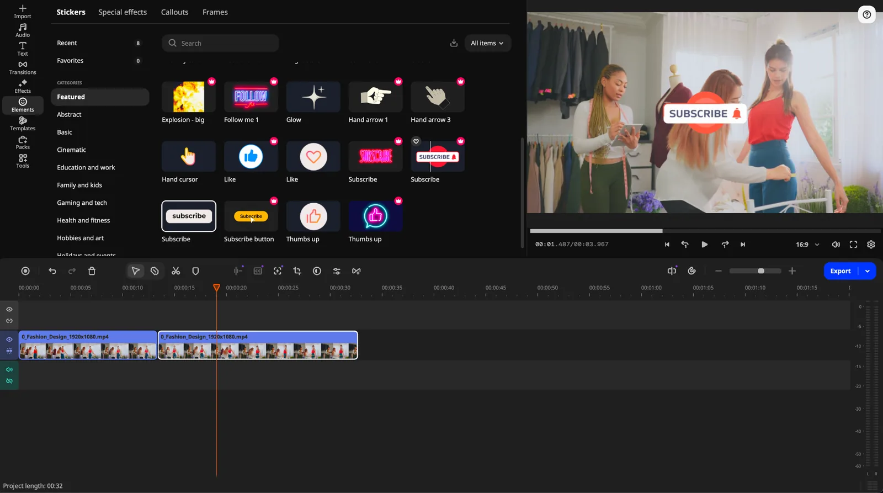Open the Templates panel

click(23, 124)
